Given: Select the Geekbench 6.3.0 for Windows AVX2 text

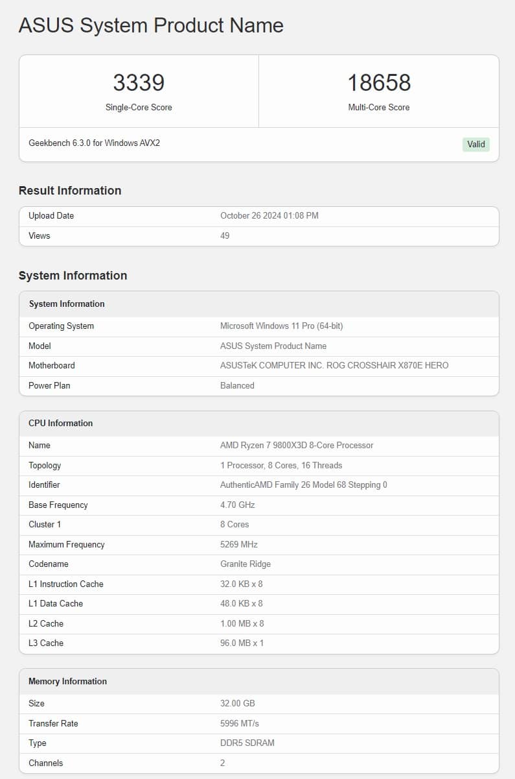Looking at the screenshot, I should 95,143.
